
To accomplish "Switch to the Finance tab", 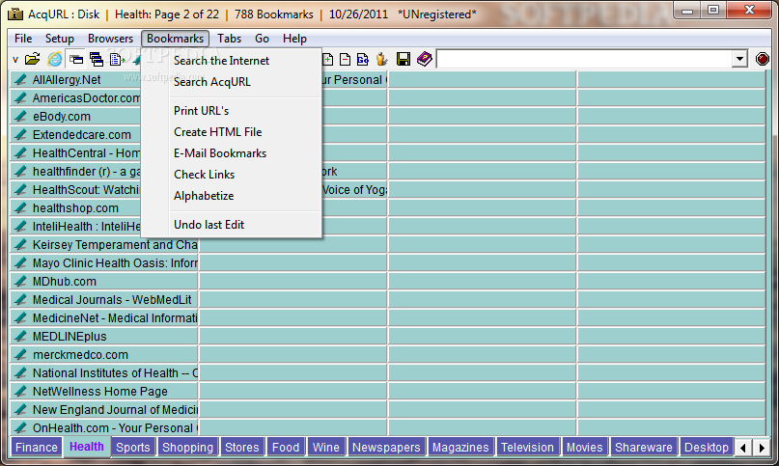I will tap(37, 447).
